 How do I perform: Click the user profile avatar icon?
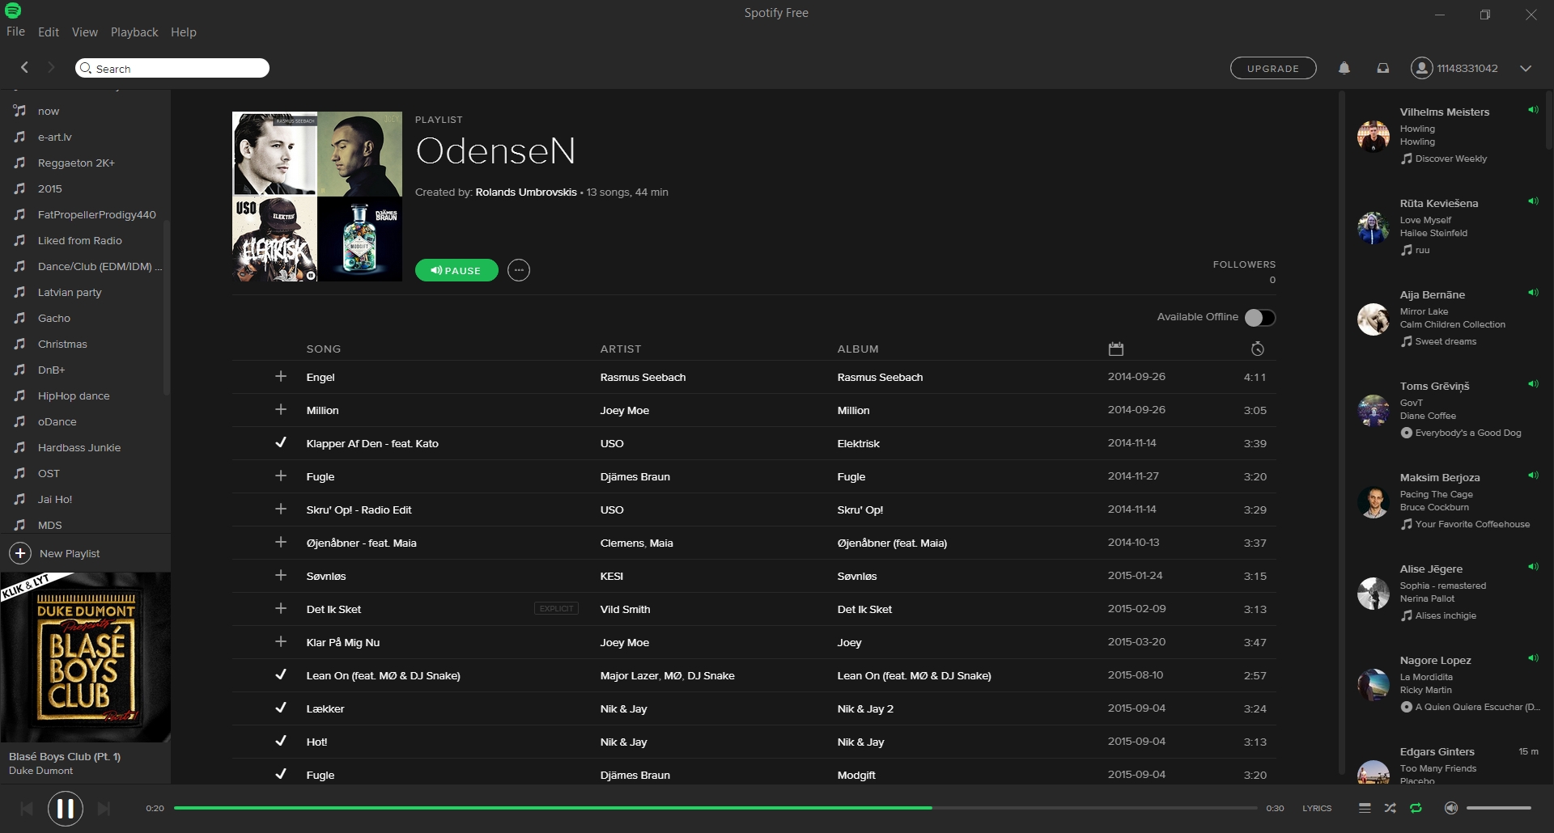point(1421,68)
